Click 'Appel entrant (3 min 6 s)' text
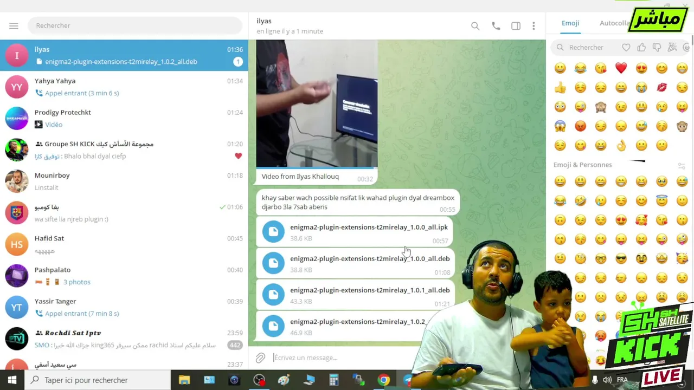Screen dimensions: 694x390 pos(82,93)
